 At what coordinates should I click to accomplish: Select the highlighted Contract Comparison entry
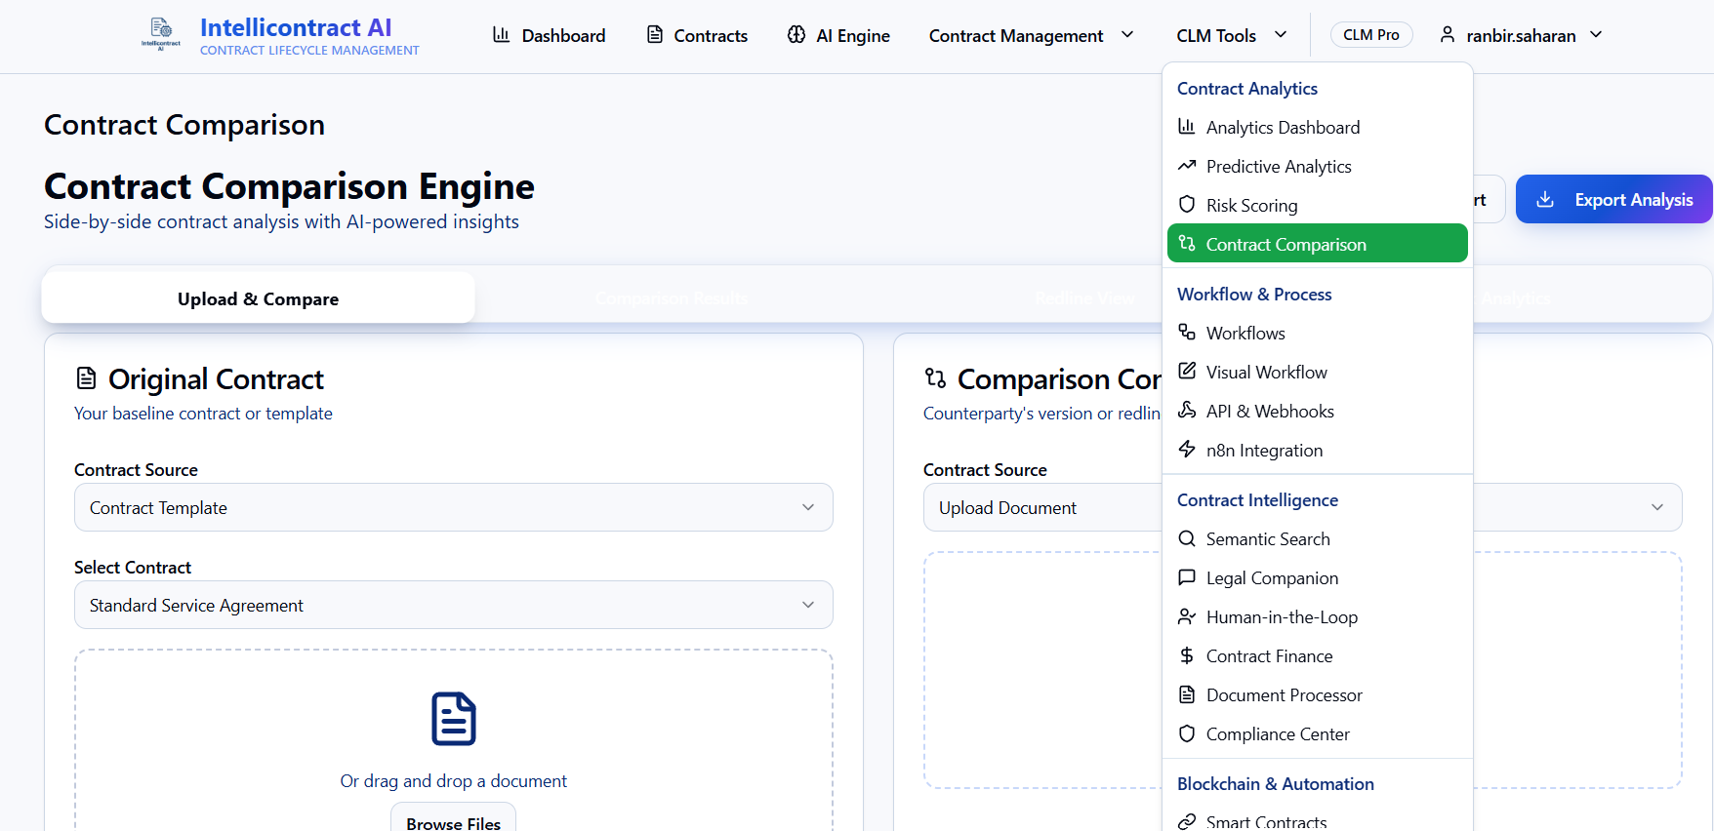[x=1318, y=244]
